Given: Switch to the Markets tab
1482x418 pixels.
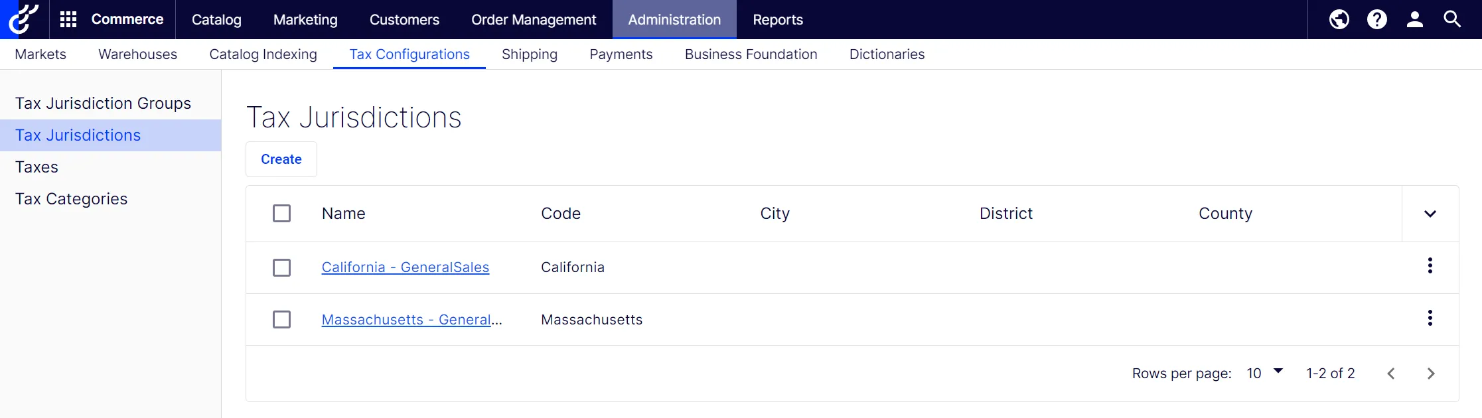Looking at the screenshot, I should 40,54.
